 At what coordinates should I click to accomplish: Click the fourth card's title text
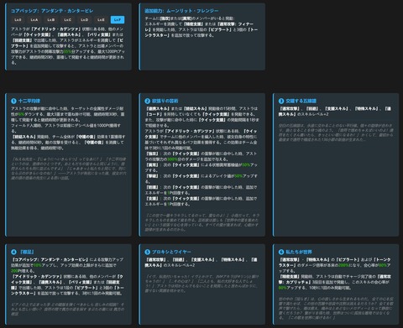[26, 252]
